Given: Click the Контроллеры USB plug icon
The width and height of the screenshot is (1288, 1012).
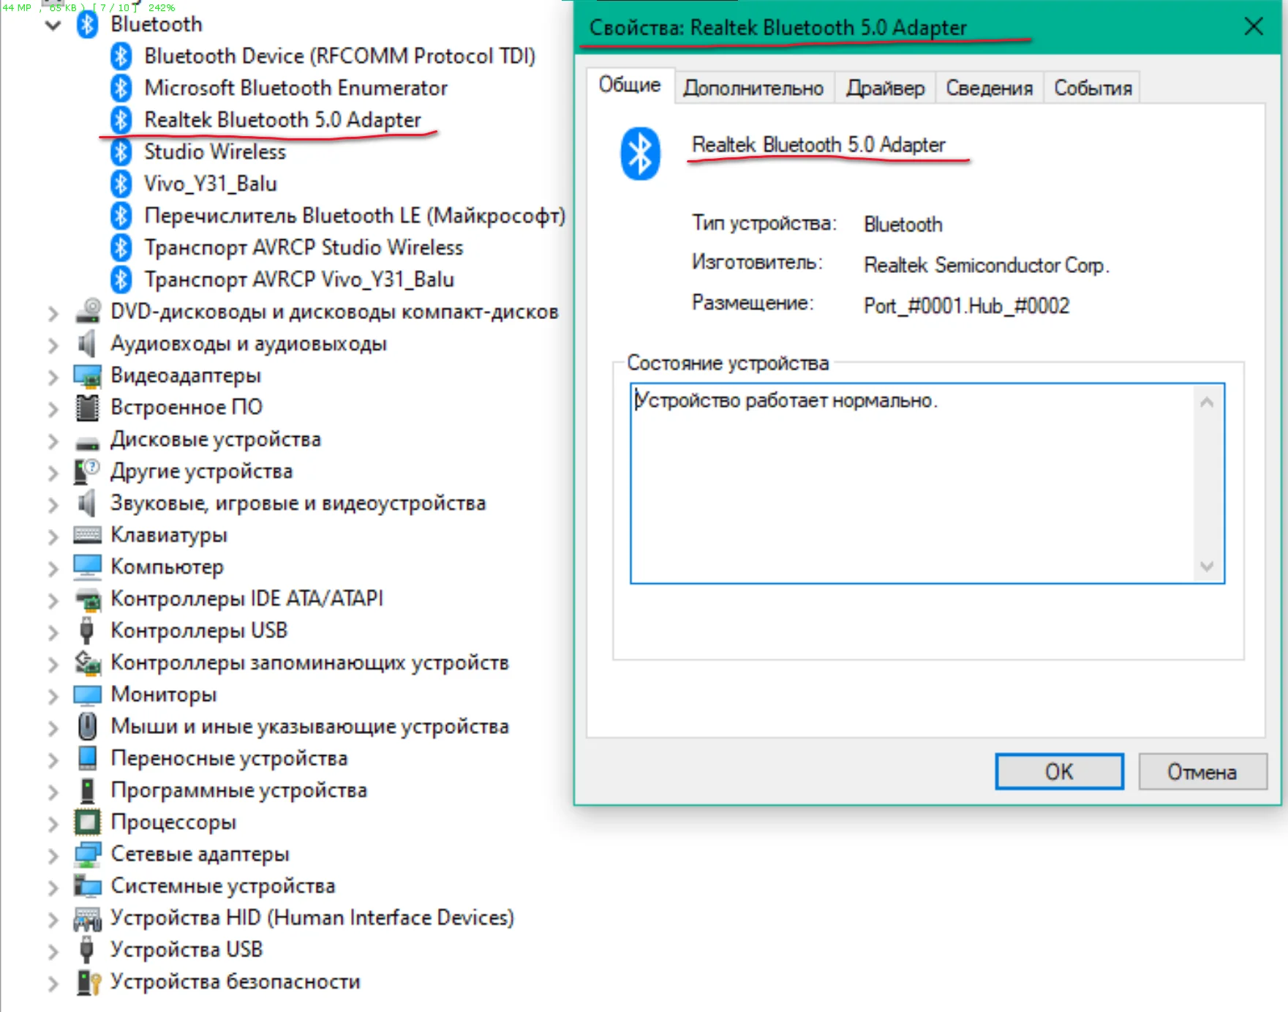Looking at the screenshot, I should 87,630.
